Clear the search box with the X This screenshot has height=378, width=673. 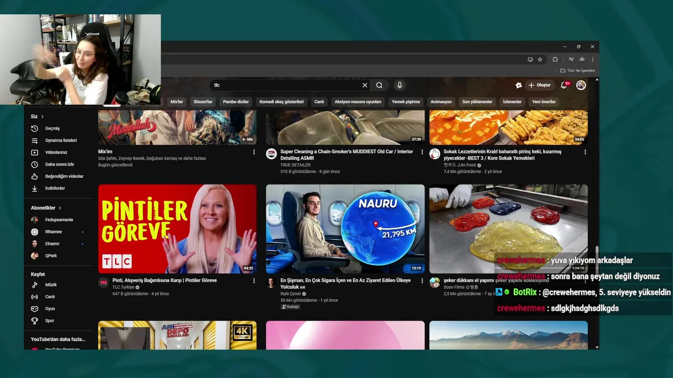[365, 85]
